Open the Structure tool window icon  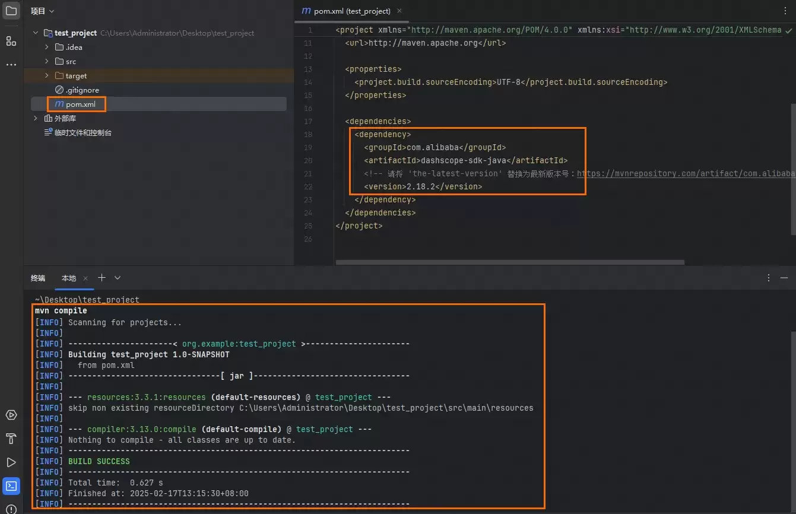click(x=11, y=41)
